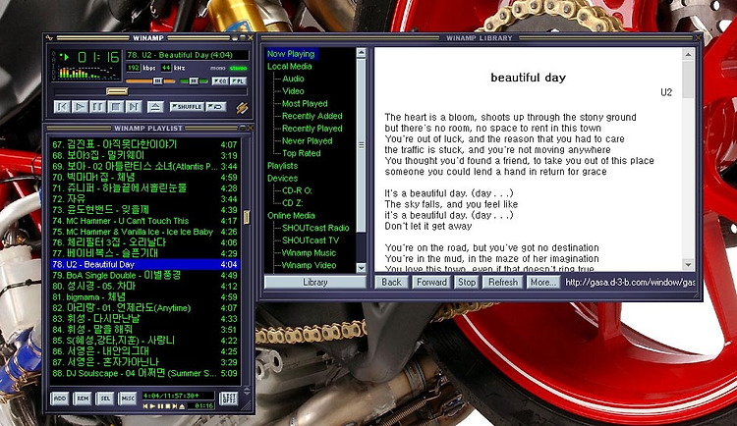Image resolution: width=737 pixels, height=426 pixels.
Task: Click mini eject button in playlist footer
Action: coord(182,406)
